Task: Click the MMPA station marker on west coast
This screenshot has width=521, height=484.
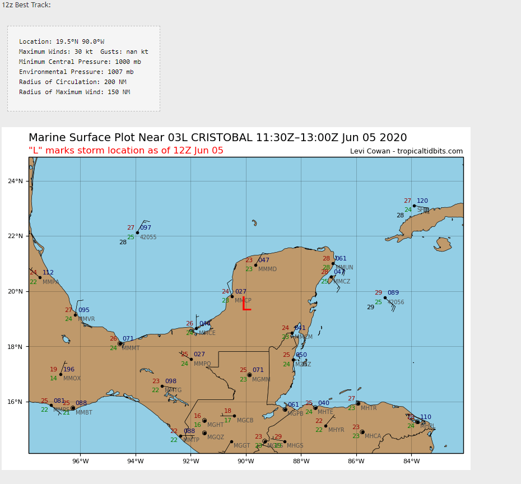Action: click(x=40, y=277)
